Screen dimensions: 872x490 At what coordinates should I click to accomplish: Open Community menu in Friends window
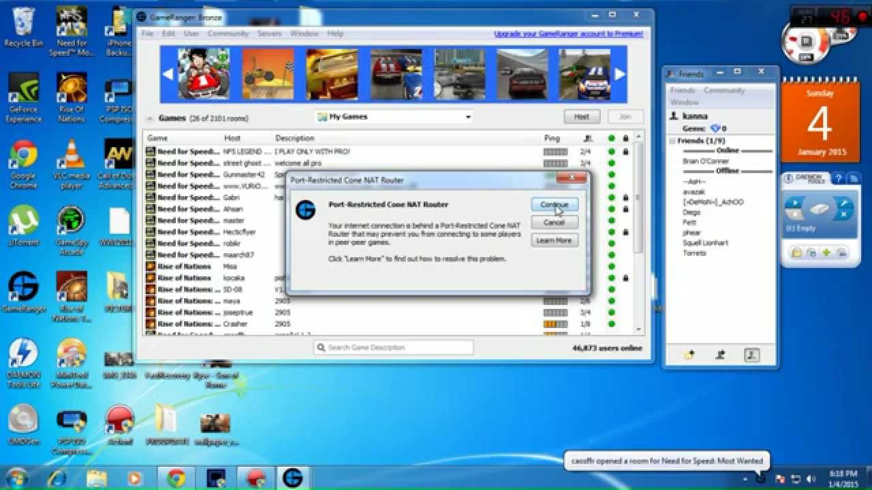[x=724, y=91]
